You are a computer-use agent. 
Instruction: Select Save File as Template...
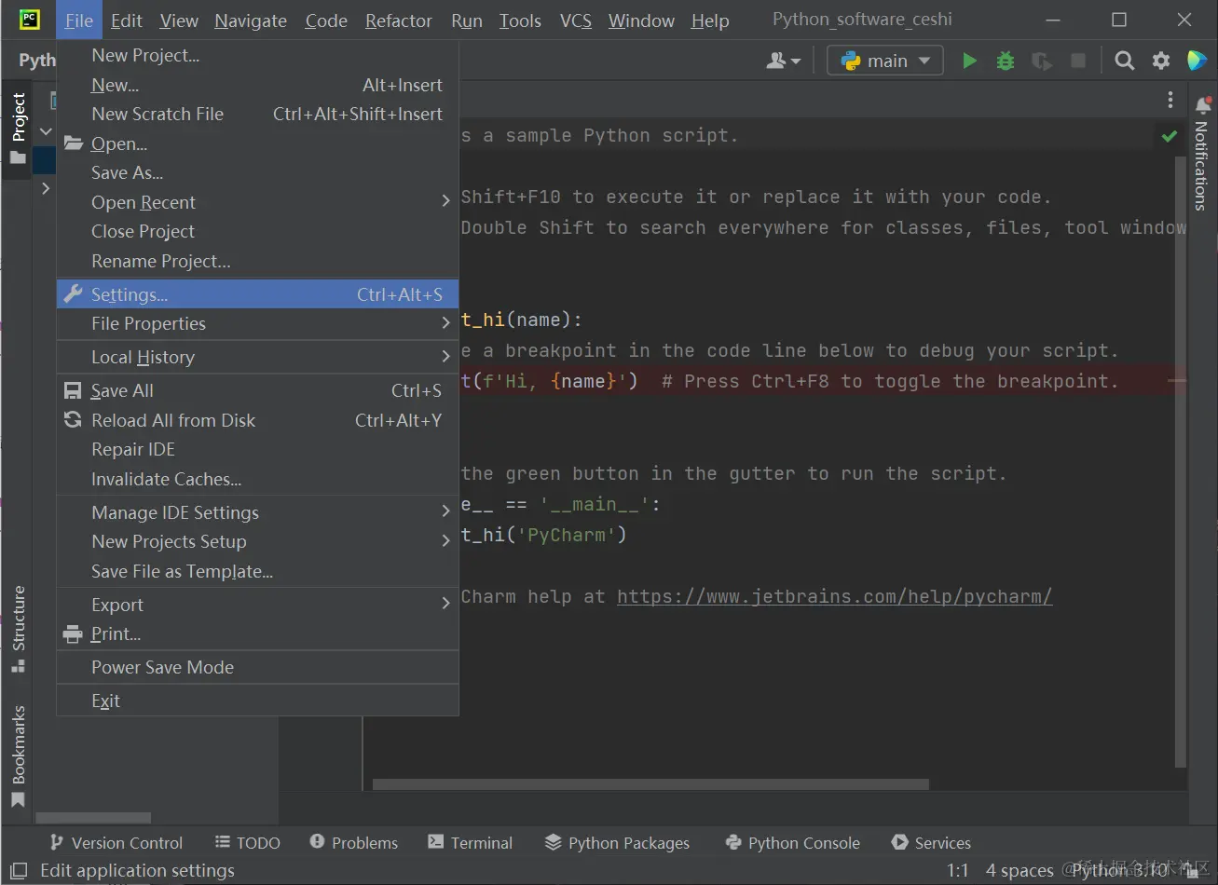(x=258, y=571)
